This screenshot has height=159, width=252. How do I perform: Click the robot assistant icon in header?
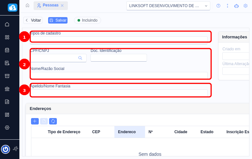[236, 6]
